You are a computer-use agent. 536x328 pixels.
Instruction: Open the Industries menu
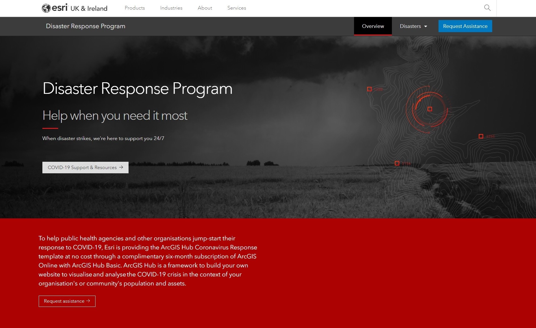pyautogui.click(x=171, y=8)
